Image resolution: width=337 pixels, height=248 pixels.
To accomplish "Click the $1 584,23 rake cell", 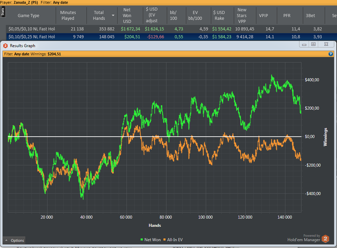I will pyautogui.click(x=222, y=37).
